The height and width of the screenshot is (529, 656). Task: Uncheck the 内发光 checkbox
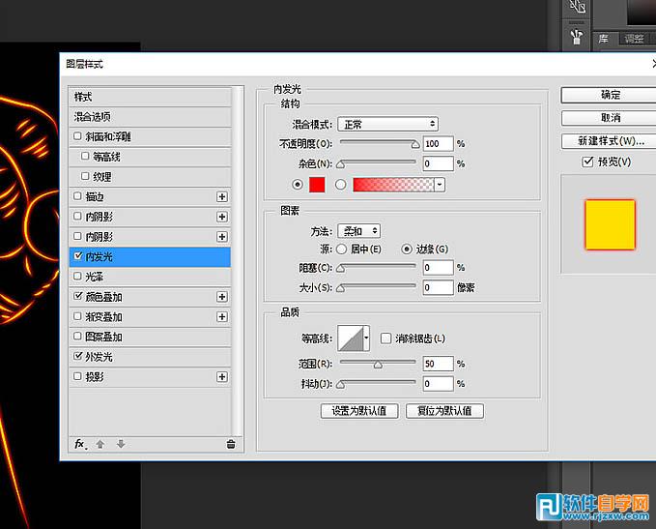78,255
